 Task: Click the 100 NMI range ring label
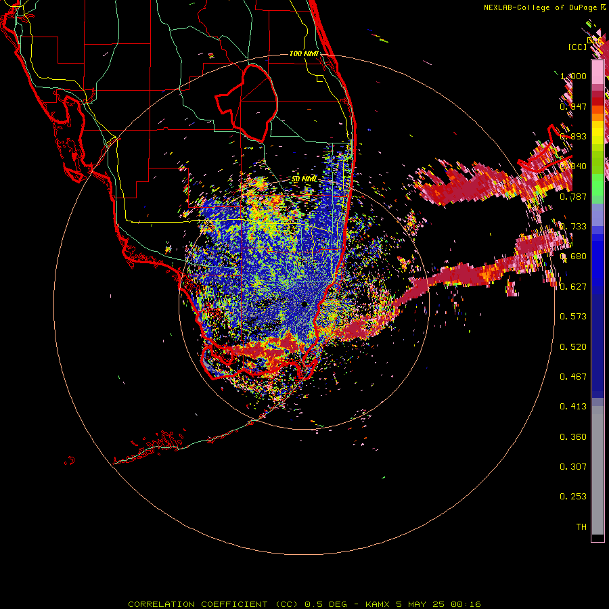click(304, 53)
